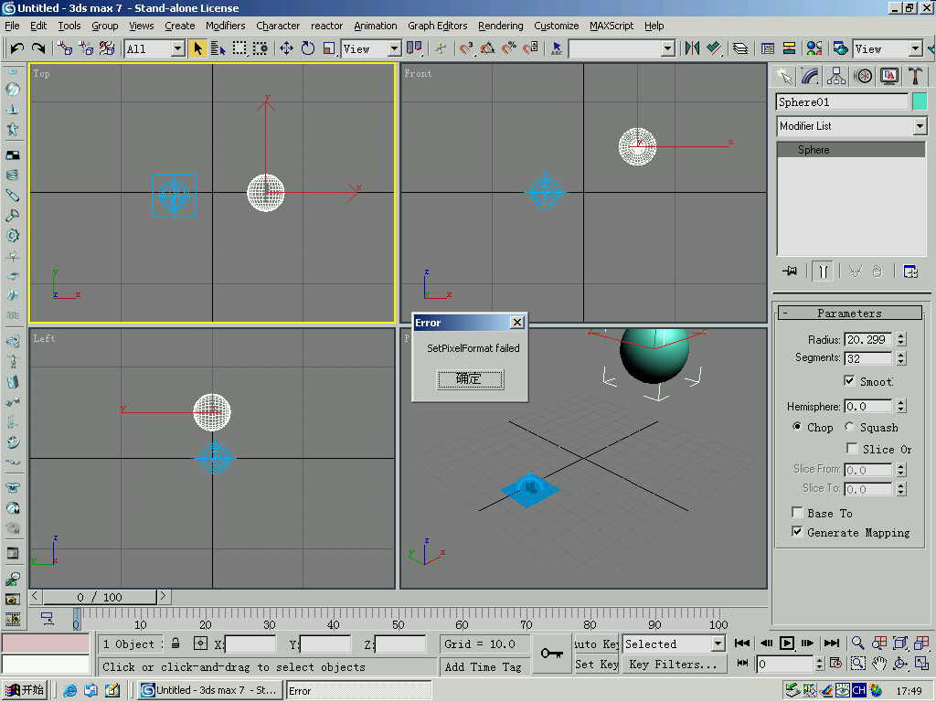Open the Time Configuration dialog
Viewport: 936px width, 702px height.
(835, 664)
